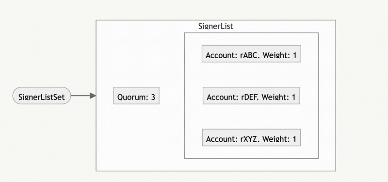The height and width of the screenshot is (182, 388).
Task: Click empty space between rDEF and rXYZ nodes
Action: 251,116
